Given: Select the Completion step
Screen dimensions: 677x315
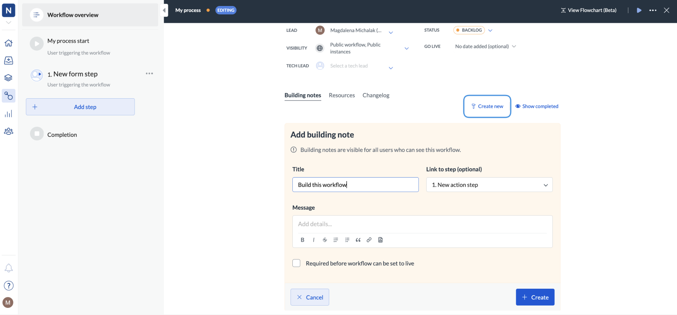Looking at the screenshot, I should click(x=62, y=135).
